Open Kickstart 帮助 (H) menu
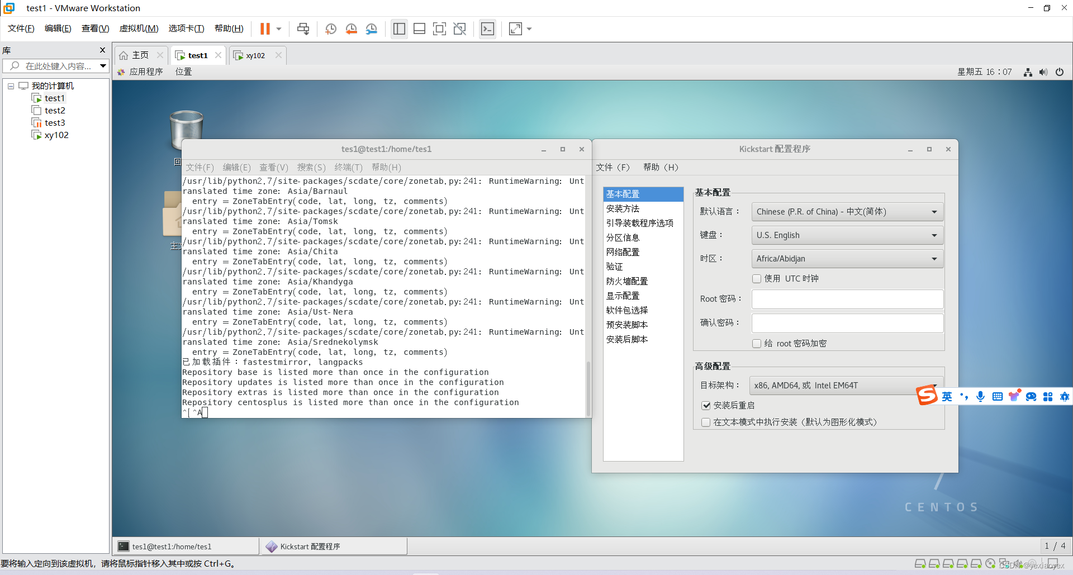The height and width of the screenshot is (575, 1073). click(x=661, y=167)
